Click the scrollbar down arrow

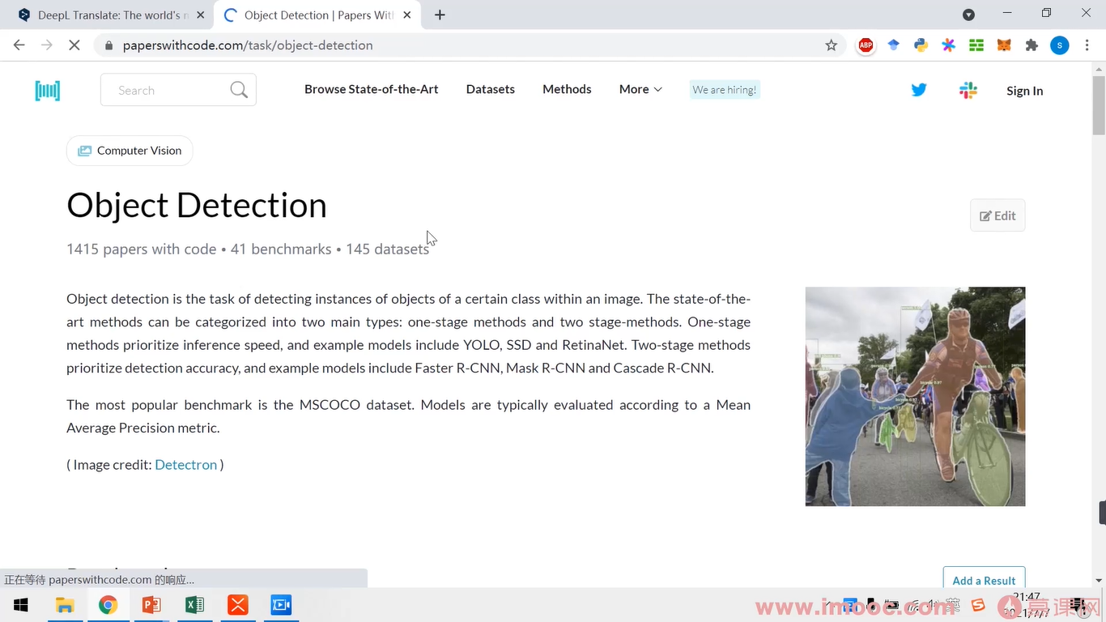click(1099, 580)
